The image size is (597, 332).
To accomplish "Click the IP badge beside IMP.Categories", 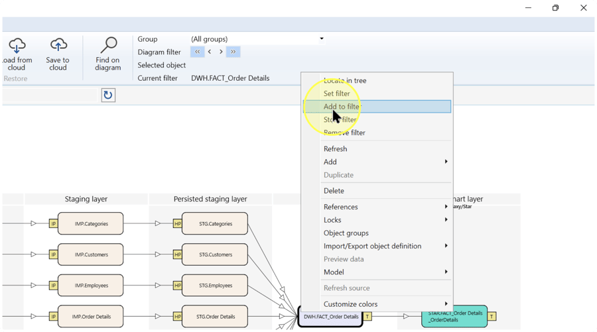I will pyautogui.click(x=53, y=223).
